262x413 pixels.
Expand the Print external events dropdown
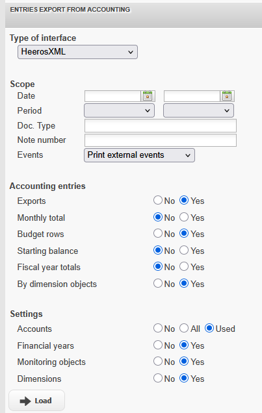(139, 155)
